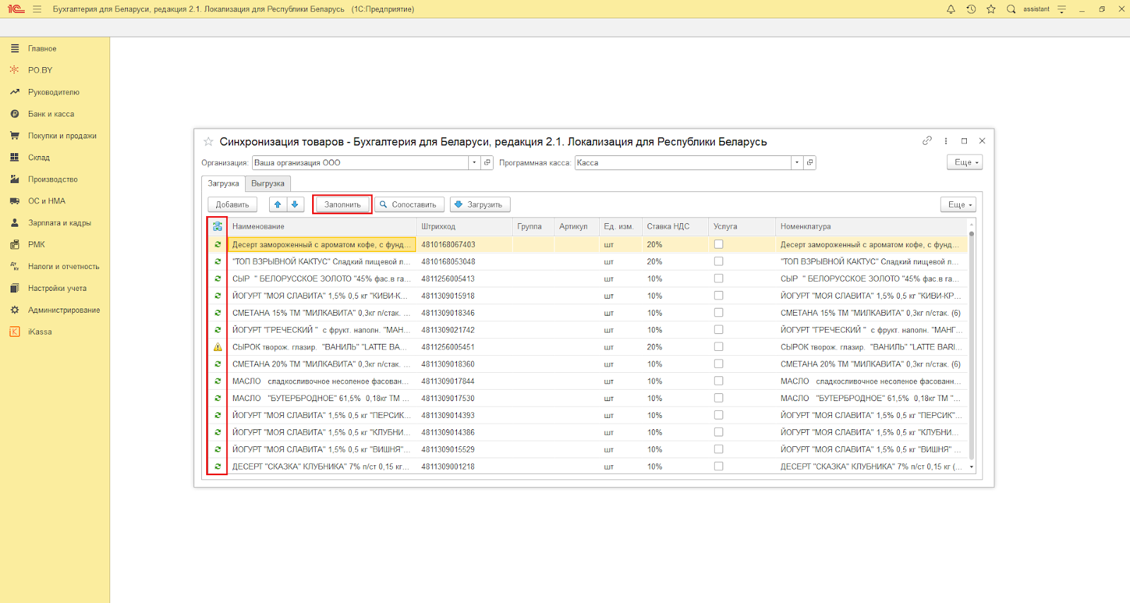Toggle Услуга checkbox for ТОП ВЗРЫВНОЙ КАКТУС row

tap(718, 261)
